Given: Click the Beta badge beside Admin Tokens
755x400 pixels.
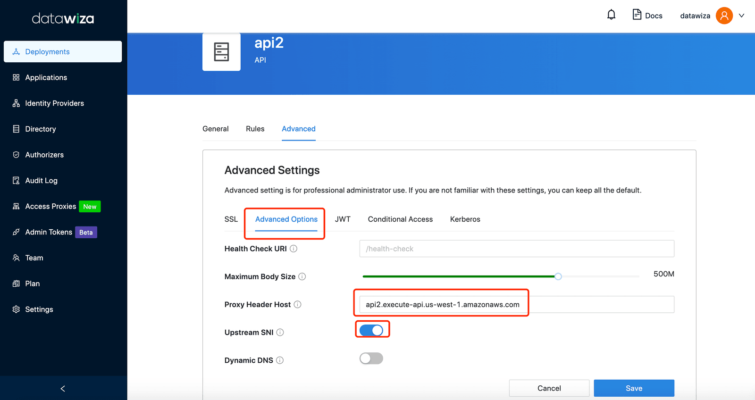Looking at the screenshot, I should point(86,232).
